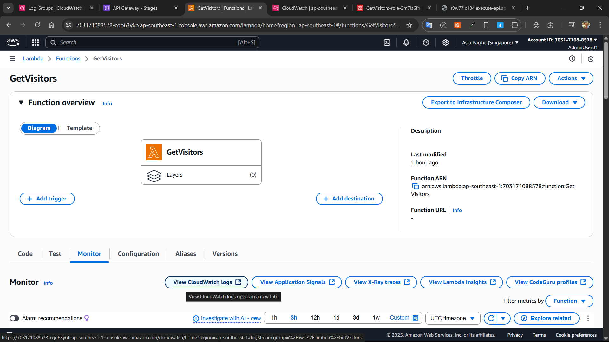Select the 1w time range

376,318
